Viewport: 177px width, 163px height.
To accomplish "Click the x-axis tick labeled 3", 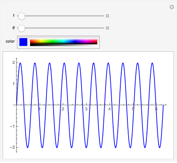I will coord(86,109).
